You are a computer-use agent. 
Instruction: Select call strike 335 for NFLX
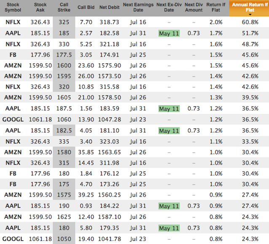point(64,141)
